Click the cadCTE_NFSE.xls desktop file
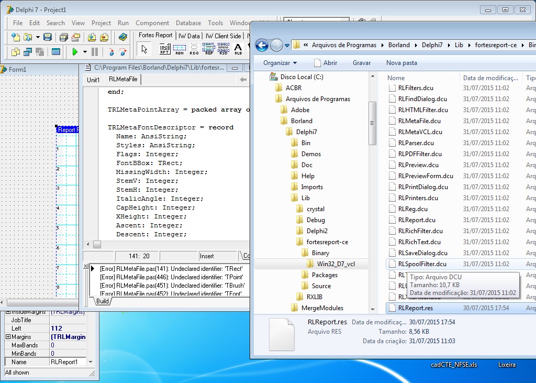This screenshot has height=383, width=536. [454, 365]
